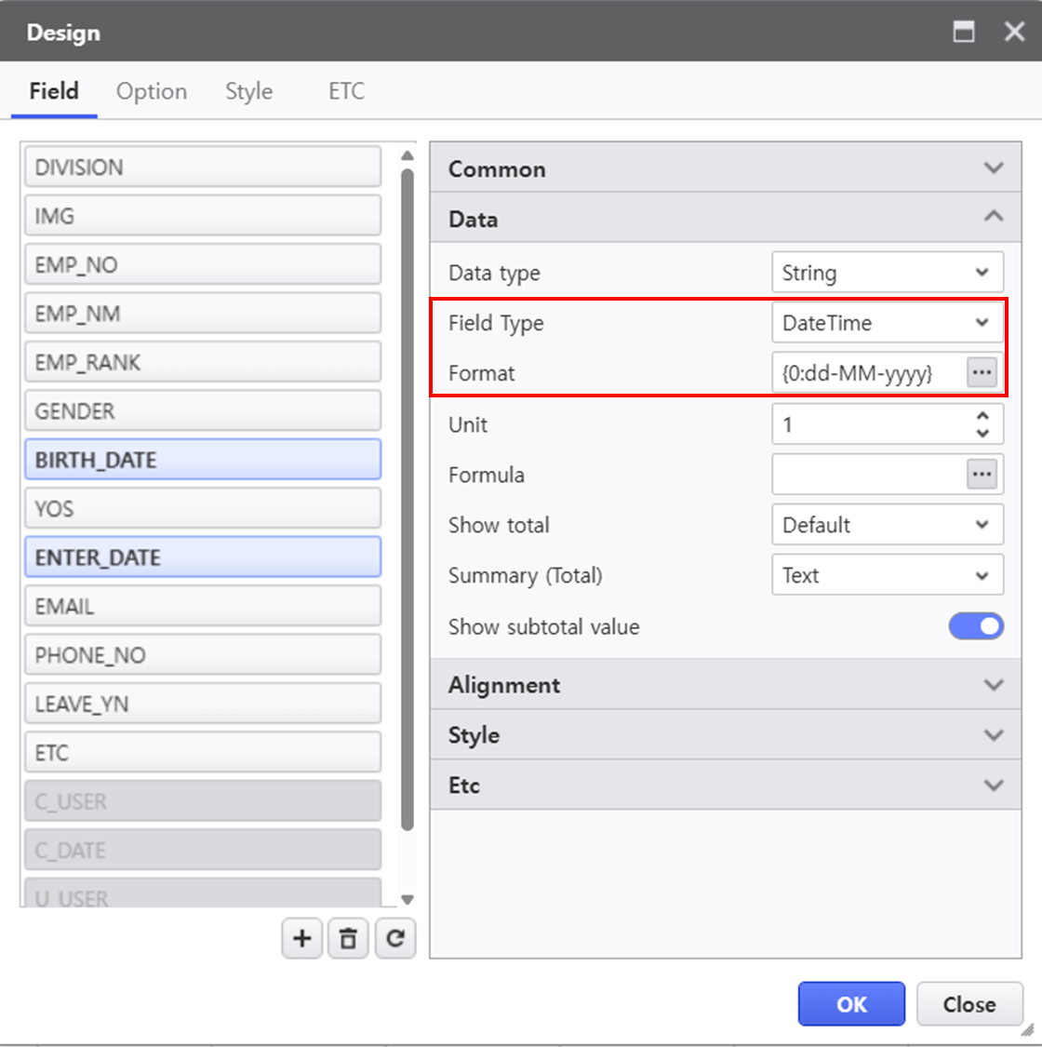Viewport: 1042px width, 1047px height.
Task: Select the IMG field
Action: pos(203,216)
